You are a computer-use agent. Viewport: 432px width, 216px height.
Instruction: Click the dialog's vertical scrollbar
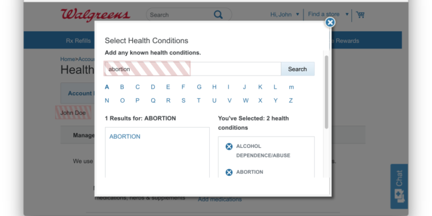(326, 92)
